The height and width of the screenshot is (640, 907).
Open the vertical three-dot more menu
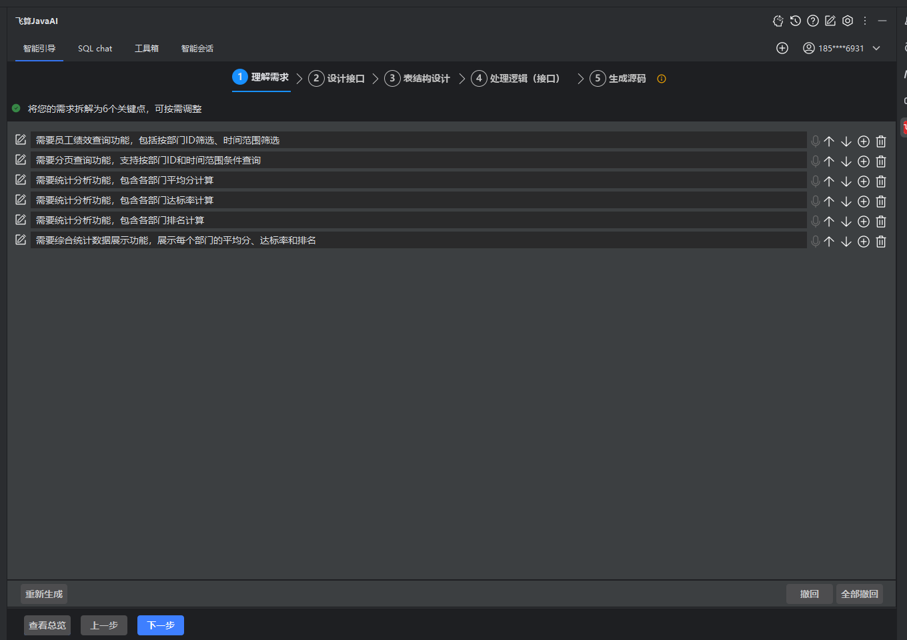(865, 21)
